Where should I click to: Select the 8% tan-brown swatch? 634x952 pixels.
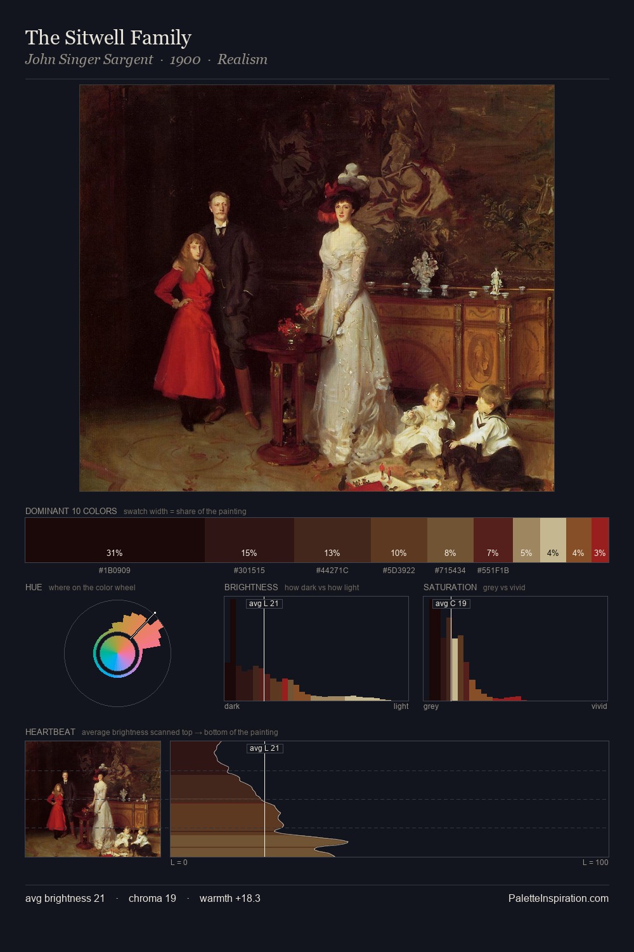coord(450,540)
